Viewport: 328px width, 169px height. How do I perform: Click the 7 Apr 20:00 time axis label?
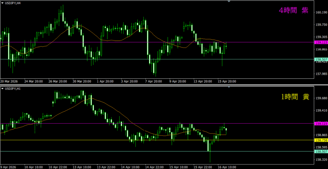153,81
